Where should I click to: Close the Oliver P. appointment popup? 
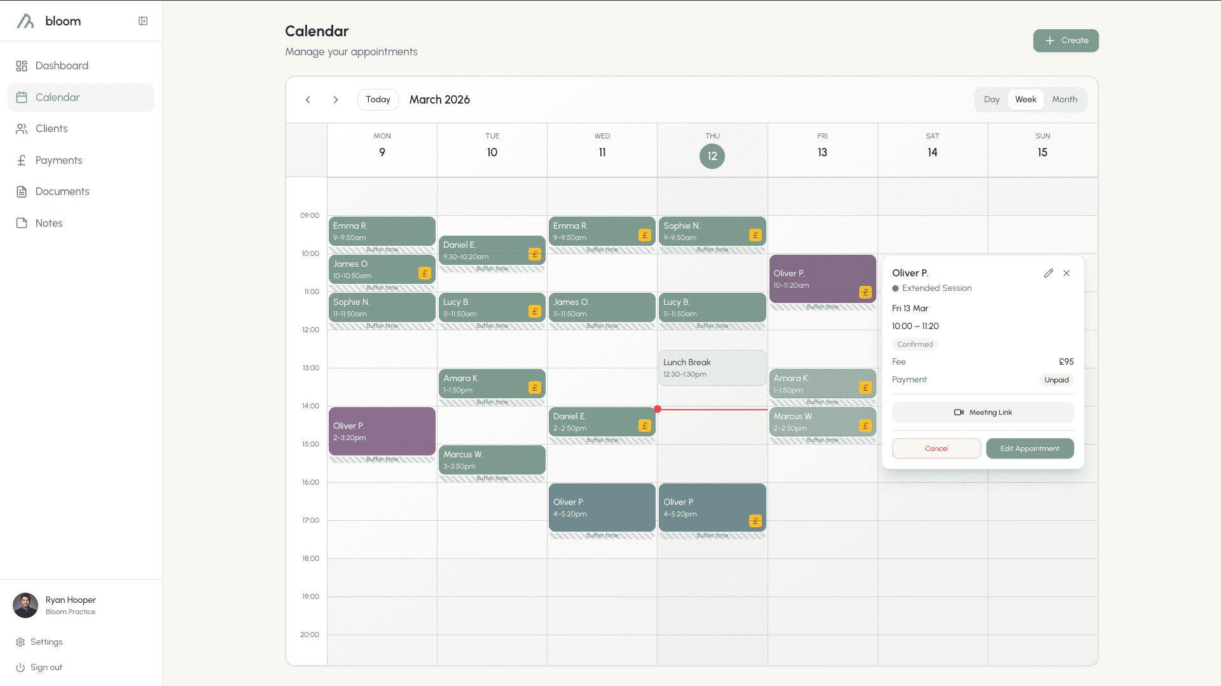pos(1067,273)
